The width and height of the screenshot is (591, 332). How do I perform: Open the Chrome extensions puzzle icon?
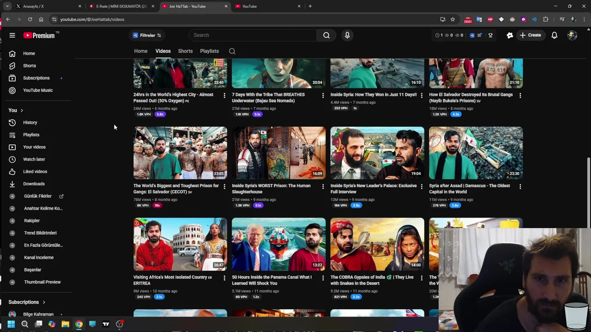tap(546, 19)
